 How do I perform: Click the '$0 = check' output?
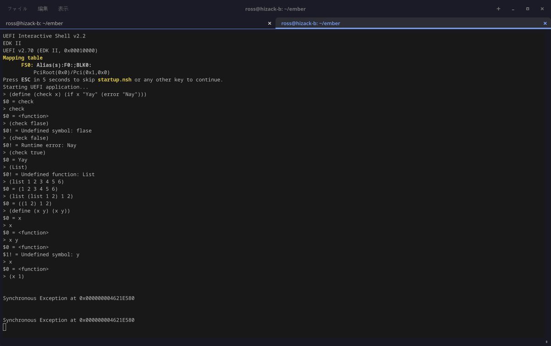18,101
